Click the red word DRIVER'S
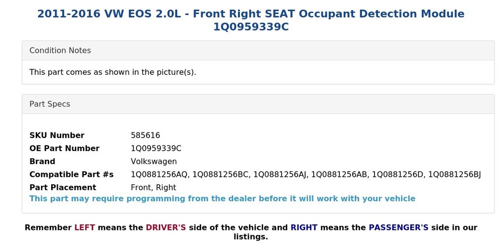The height and width of the screenshot is (249, 502). pyautogui.click(x=166, y=228)
